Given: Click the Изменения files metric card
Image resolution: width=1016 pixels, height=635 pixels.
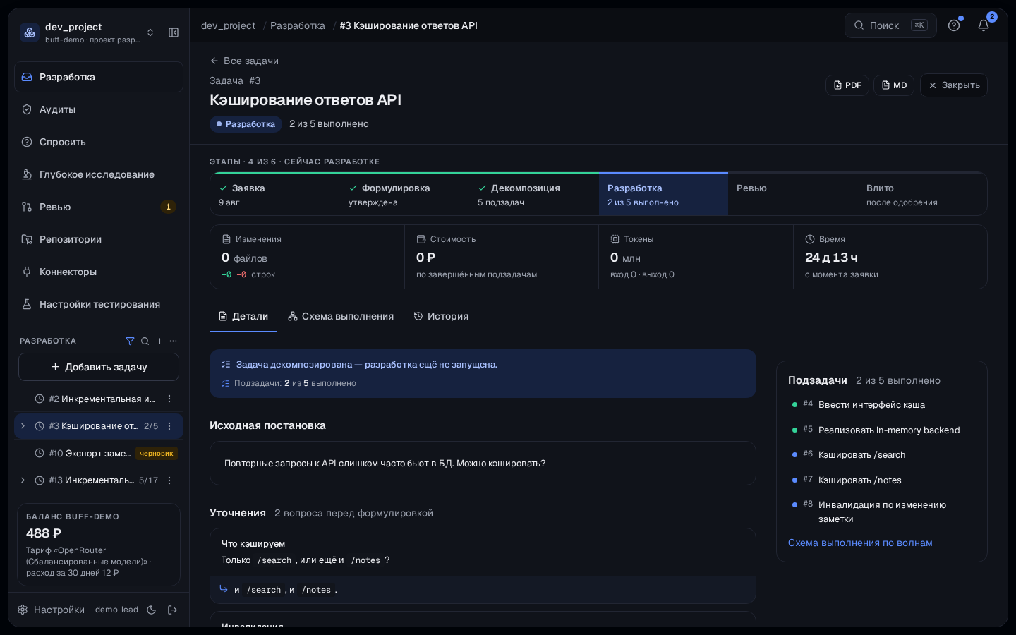Looking at the screenshot, I should (x=308, y=257).
